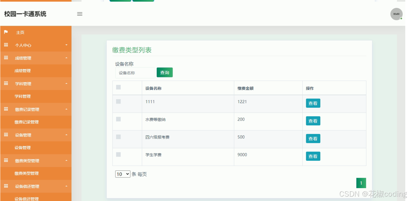Click the 设备名称 search input field

pos(135,72)
